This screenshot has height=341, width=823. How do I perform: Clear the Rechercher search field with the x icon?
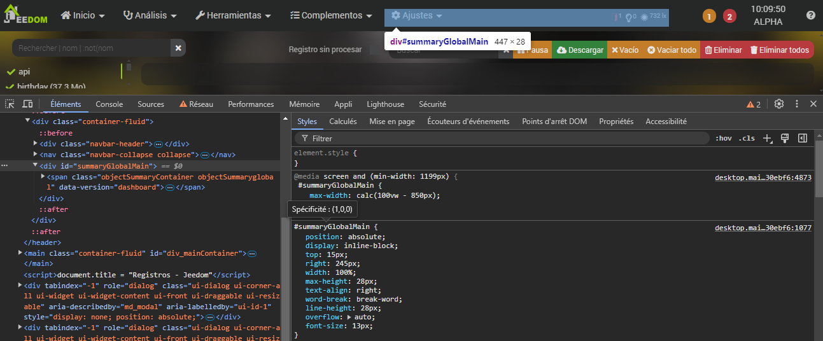tap(178, 48)
